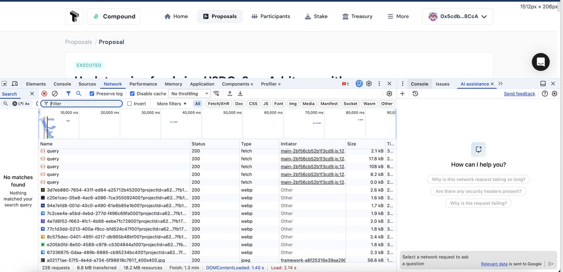
Task: Open AI assistance help icon
Action: [545, 94]
